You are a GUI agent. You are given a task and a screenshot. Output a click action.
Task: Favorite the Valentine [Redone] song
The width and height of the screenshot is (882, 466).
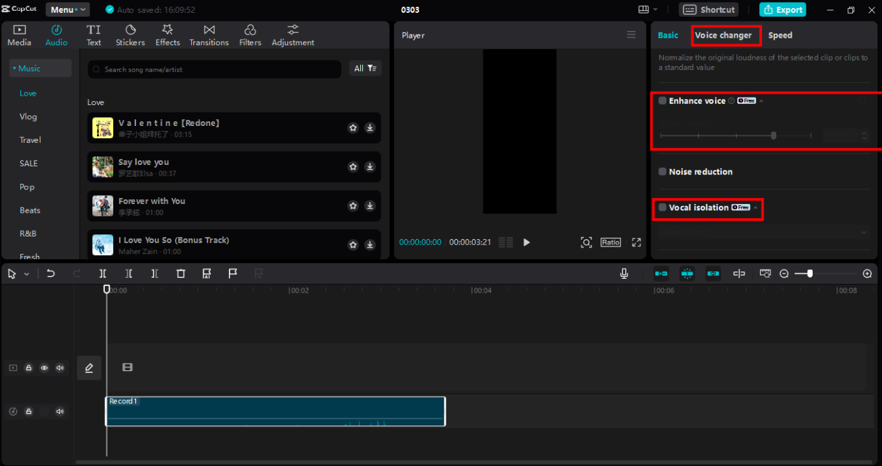tap(353, 128)
